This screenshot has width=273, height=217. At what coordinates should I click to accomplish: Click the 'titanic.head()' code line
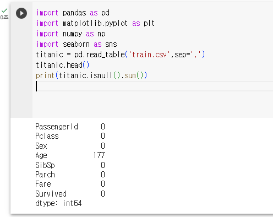tap(62, 65)
